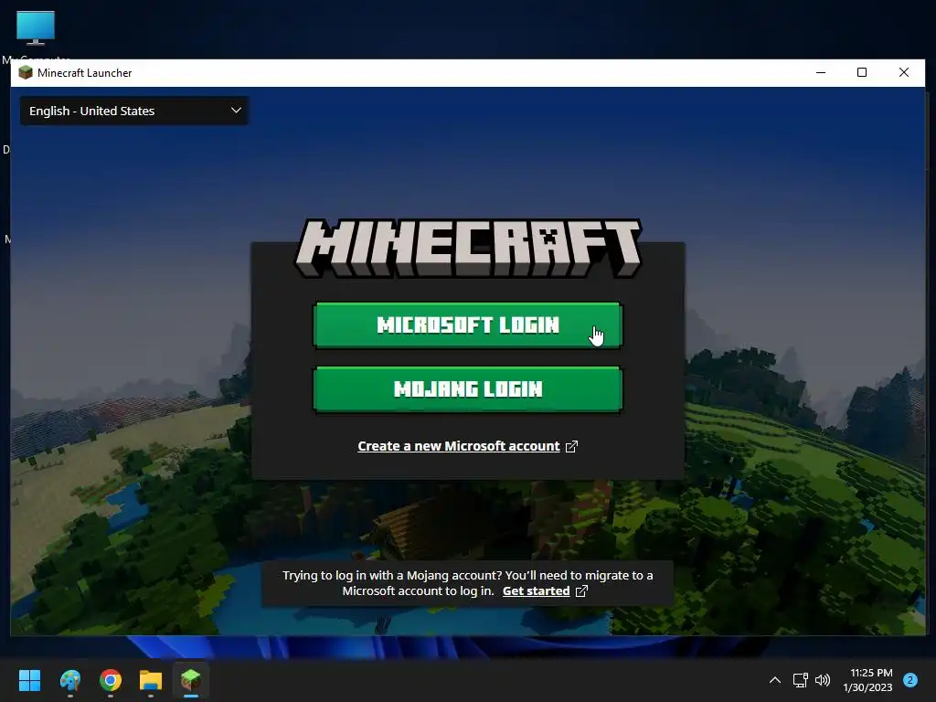Viewport: 936px width, 702px height.
Task: Open Google Chrome from the taskbar
Action: point(111,680)
